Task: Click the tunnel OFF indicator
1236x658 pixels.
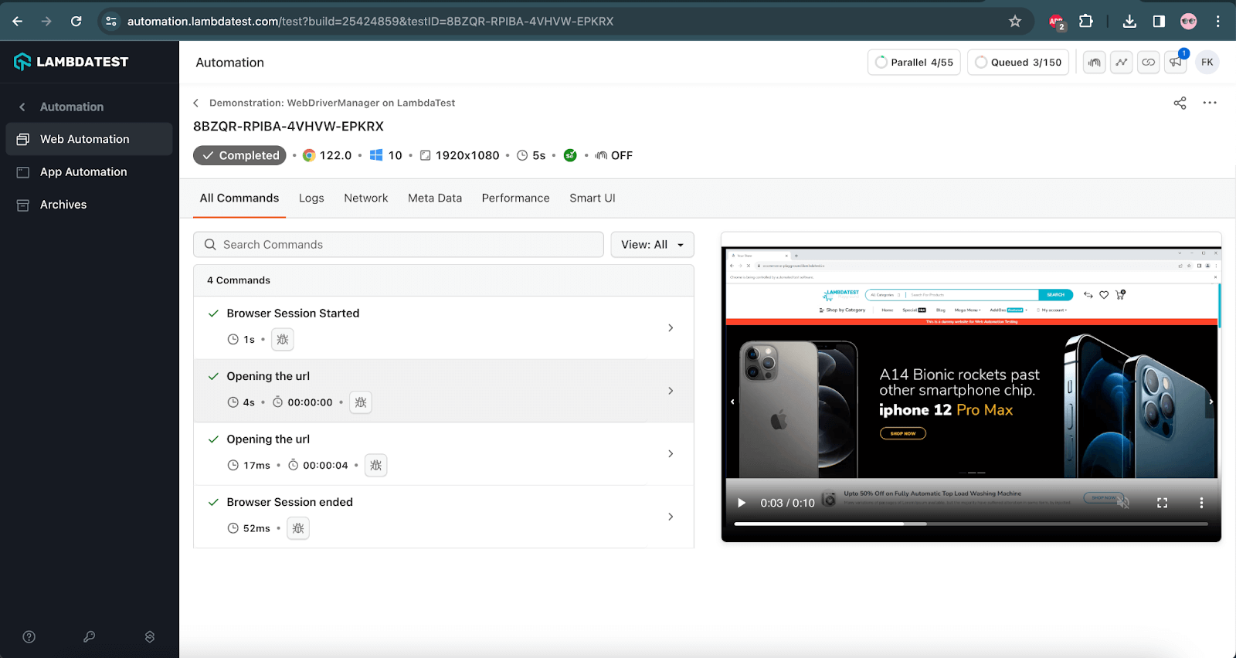Action: point(613,155)
